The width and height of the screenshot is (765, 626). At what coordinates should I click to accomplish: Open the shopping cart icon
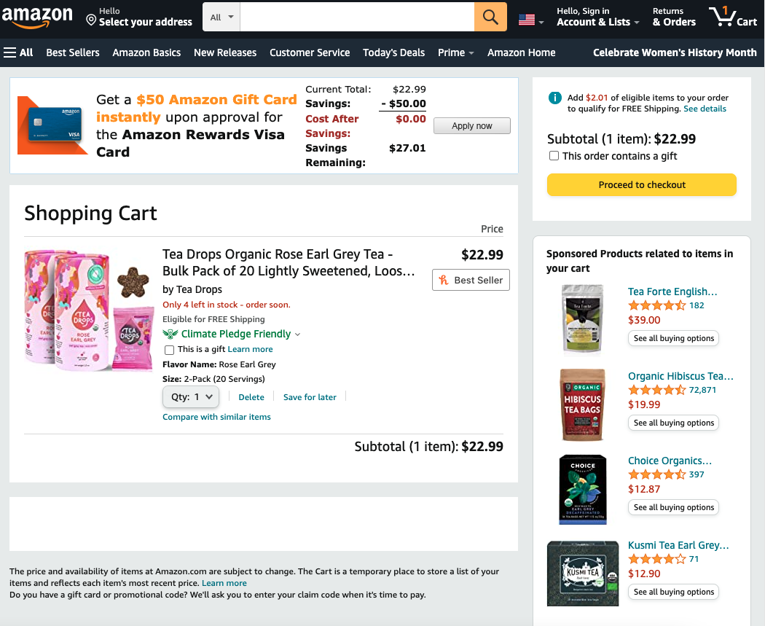pos(733,17)
